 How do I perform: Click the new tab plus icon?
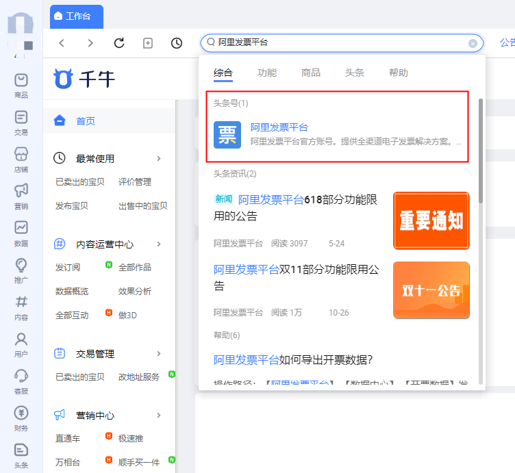click(x=148, y=43)
